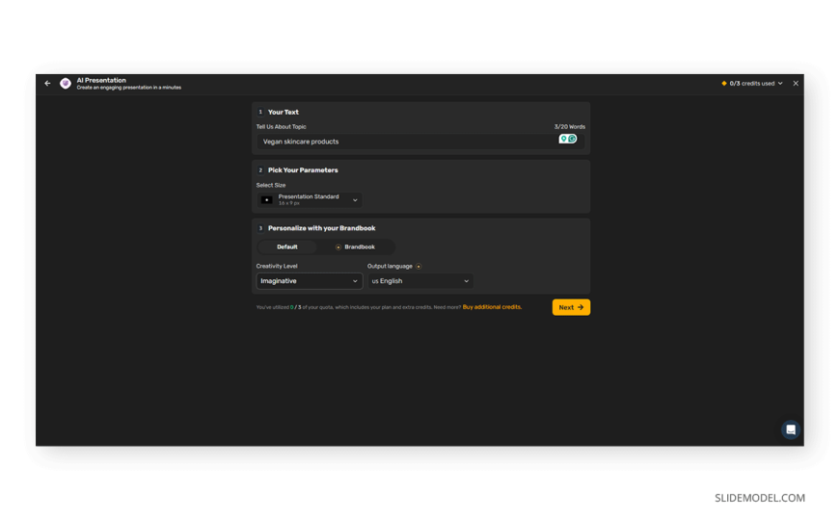Click the presentation size thumbnail icon
The image size is (839, 519).
266,200
